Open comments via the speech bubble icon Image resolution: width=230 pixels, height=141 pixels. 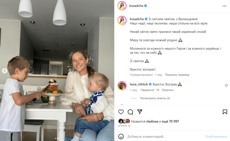pos(130,112)
